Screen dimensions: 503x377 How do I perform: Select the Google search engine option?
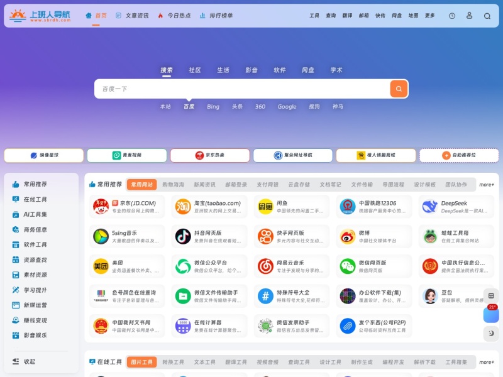(x=287, y=107)
